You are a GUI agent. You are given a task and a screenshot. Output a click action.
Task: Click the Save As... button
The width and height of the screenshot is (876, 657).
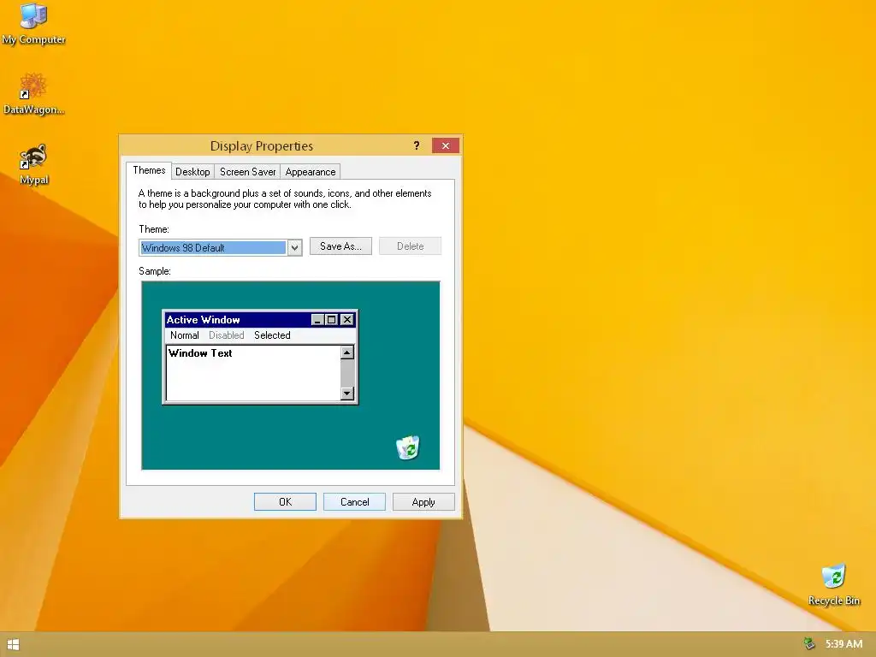point(340,246)
